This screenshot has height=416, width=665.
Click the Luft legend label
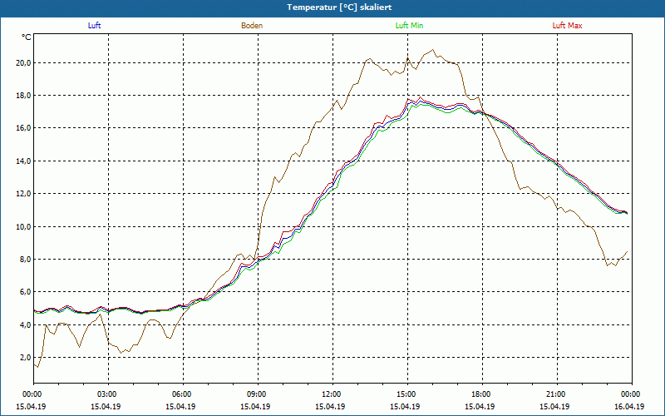tap(94, 26)
